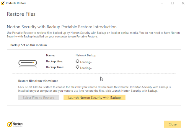This screenshot has width=189, height=132.
Task: Click the Network Backup name value
Action: point(86,55)
